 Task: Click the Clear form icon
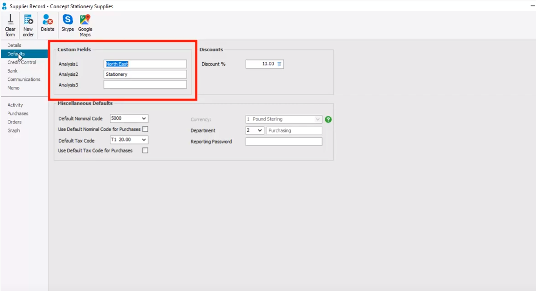pos(10,24)
